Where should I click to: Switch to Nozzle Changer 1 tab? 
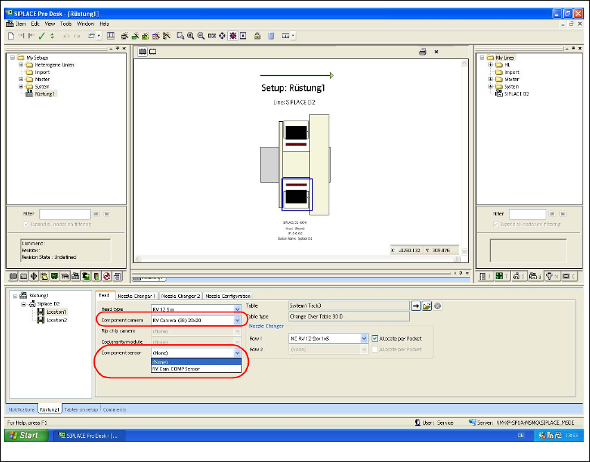(137, 296)
